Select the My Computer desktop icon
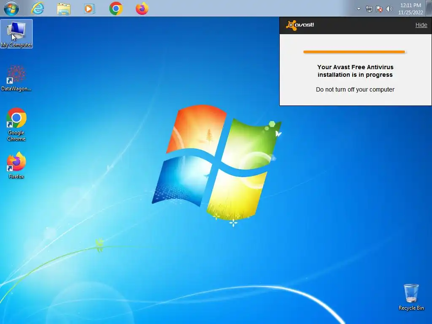Viewport: 432px width, 324px height. [x=16, y=34]
